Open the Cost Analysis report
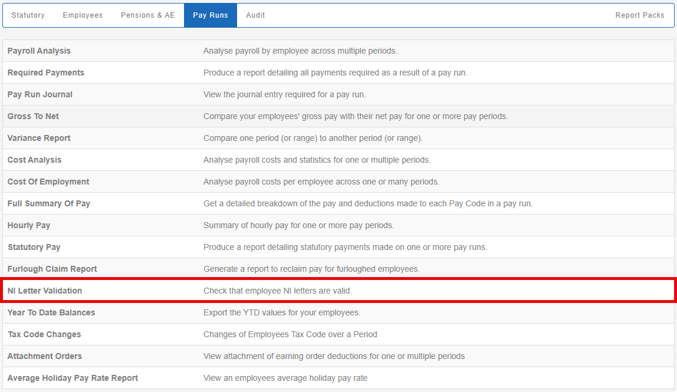Viewport: 677px width, 392px height. point(35,160)
